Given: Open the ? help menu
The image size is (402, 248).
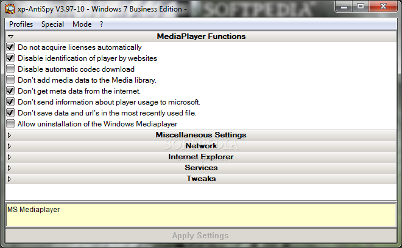Looking at the screenshot, I should coord(102,24).
